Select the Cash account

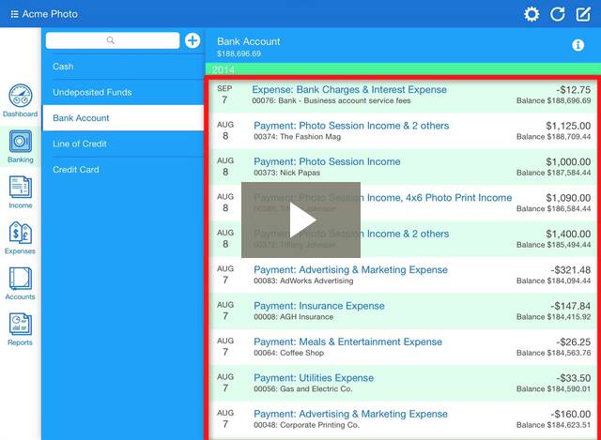point(123,67)
